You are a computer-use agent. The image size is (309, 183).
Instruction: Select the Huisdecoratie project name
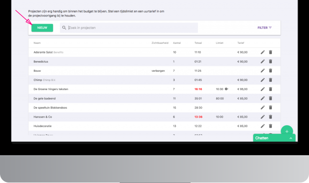42,126
